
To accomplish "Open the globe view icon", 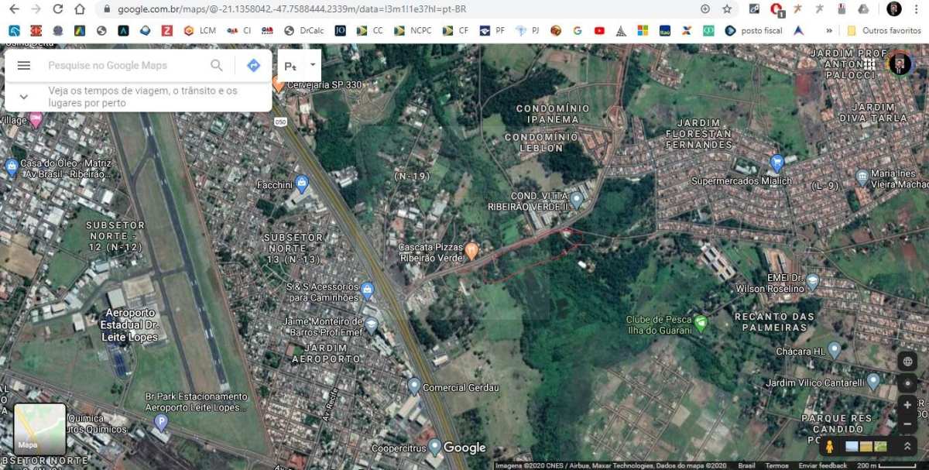I will [907, 361].
